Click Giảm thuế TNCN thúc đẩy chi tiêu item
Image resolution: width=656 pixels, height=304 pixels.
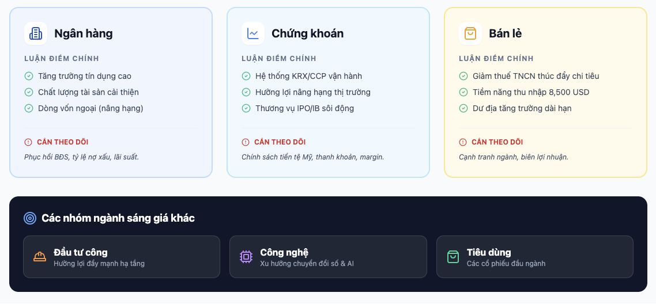[x=536, y=76]
